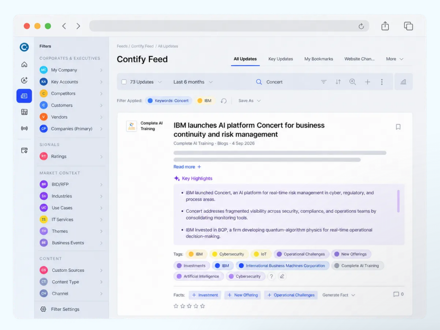This screenshot has height=330, width=440.
Task: Open the Generate Fact dropdown
Action: pyautogui.click(x=338, y=295)
